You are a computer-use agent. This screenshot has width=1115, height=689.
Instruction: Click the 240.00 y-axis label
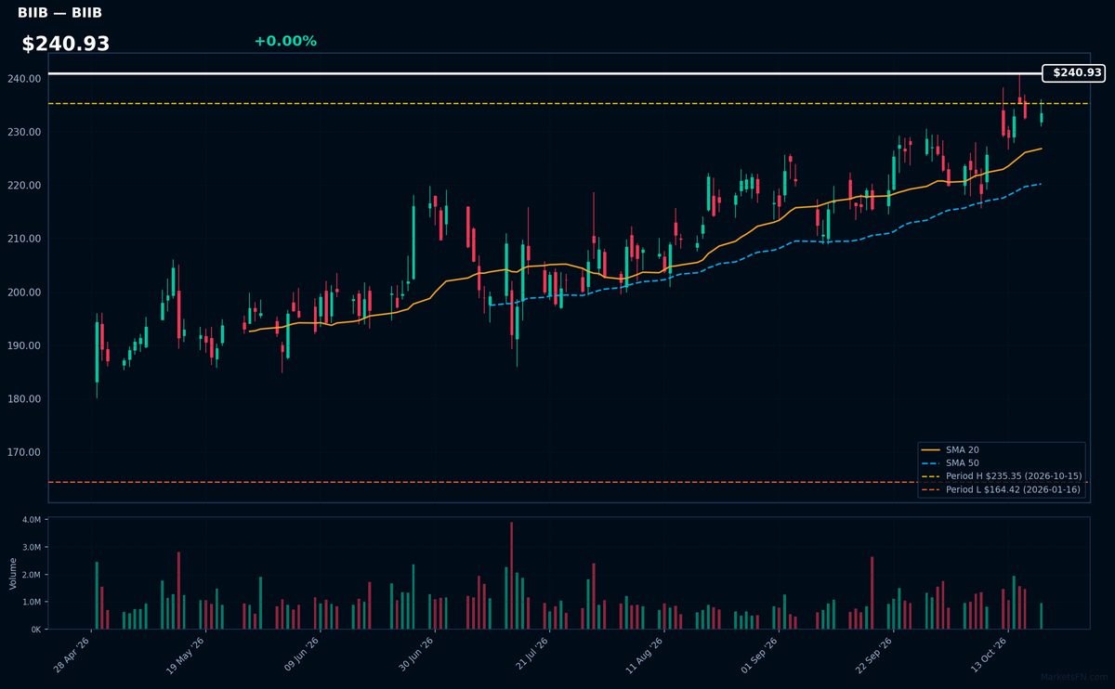[25, 79]
